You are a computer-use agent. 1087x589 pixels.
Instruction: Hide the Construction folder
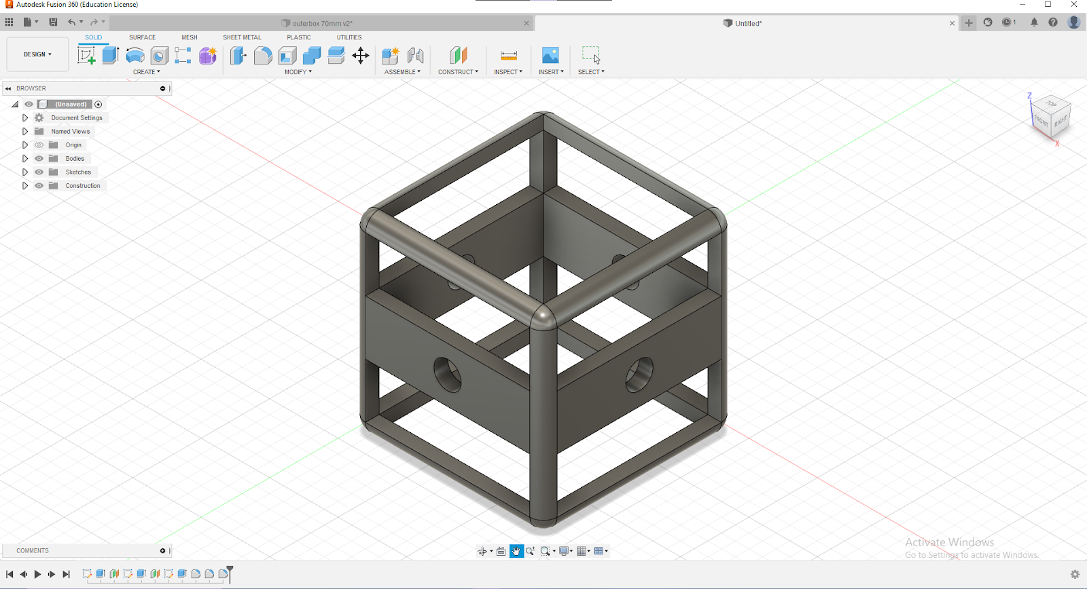click(39, 186)
